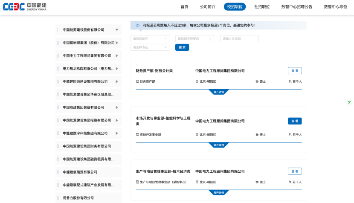This screenshot has height=203, width=354.
Task: Open the 请选择专业 major dropdown
Action: pyautogui.click(x=150, y=47)
